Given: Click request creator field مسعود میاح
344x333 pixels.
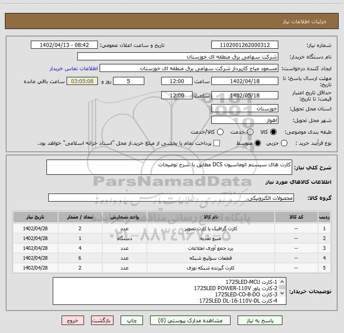Looking at the screenshot, I should point(189,68).
